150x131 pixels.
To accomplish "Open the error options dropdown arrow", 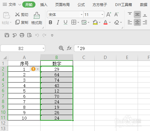I will pos(38,69).
